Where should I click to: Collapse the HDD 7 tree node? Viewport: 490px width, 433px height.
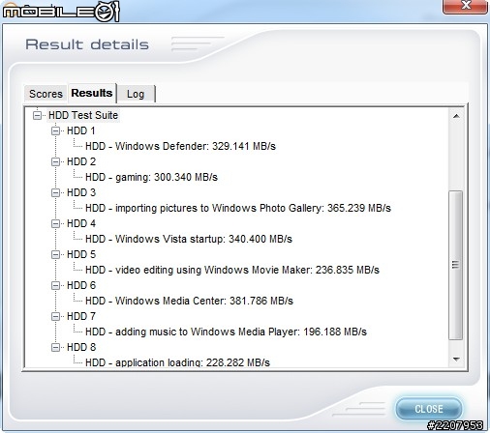[x=55, y=316]
